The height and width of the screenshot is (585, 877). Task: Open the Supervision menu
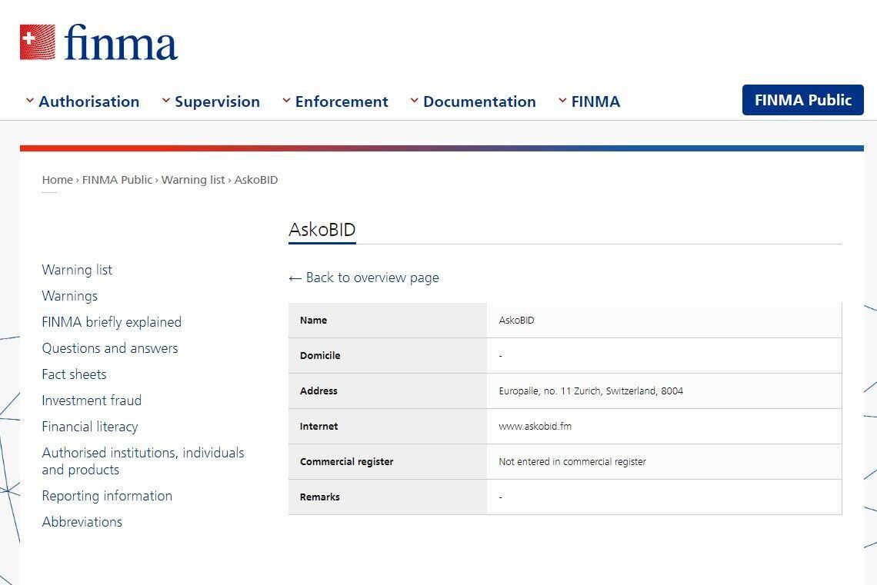click(x=217, y=101)
